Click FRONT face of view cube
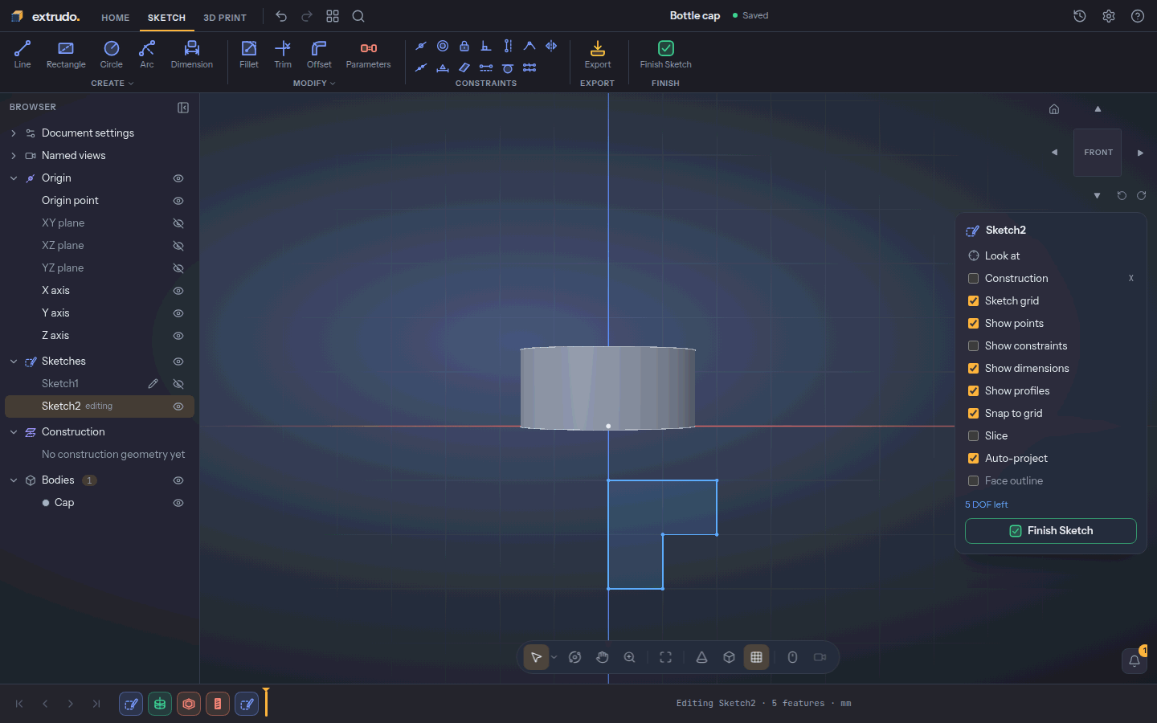 pyautogui.click(x=1098, y=153)
